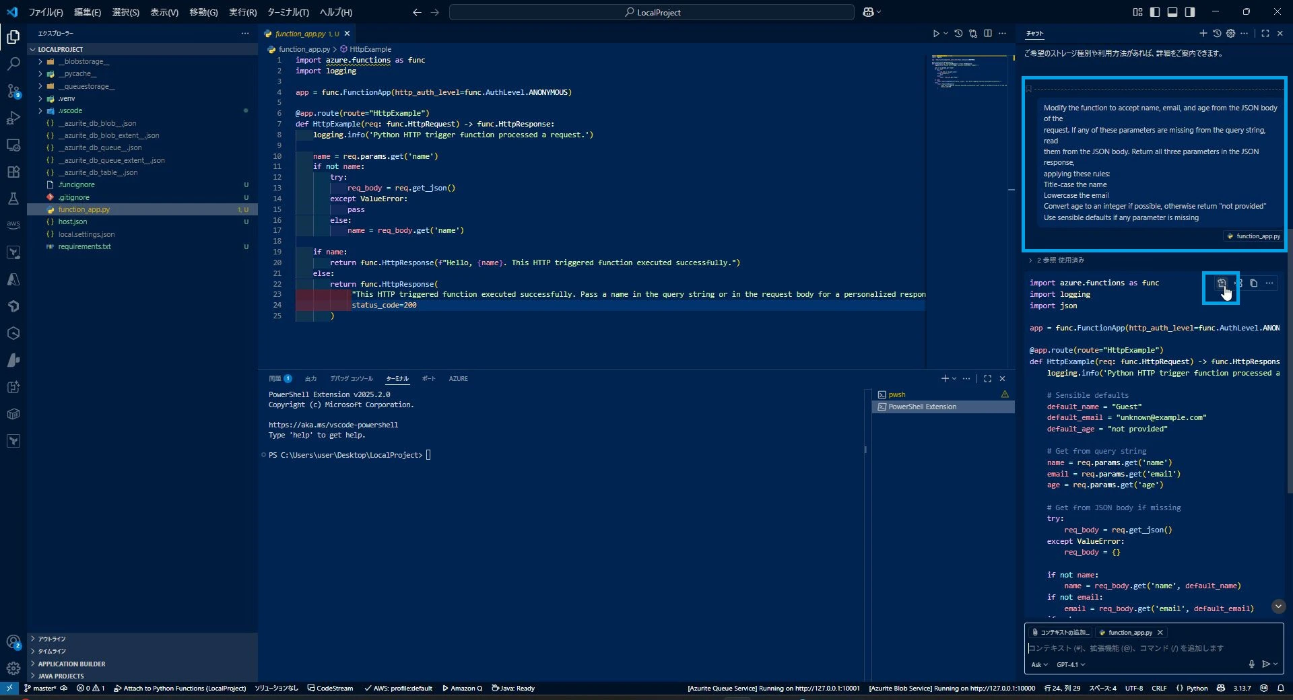Open the Copilot menu in title bar
Image resolution: width=1293 pixels, height=700 pixels.
click(871, 12)
